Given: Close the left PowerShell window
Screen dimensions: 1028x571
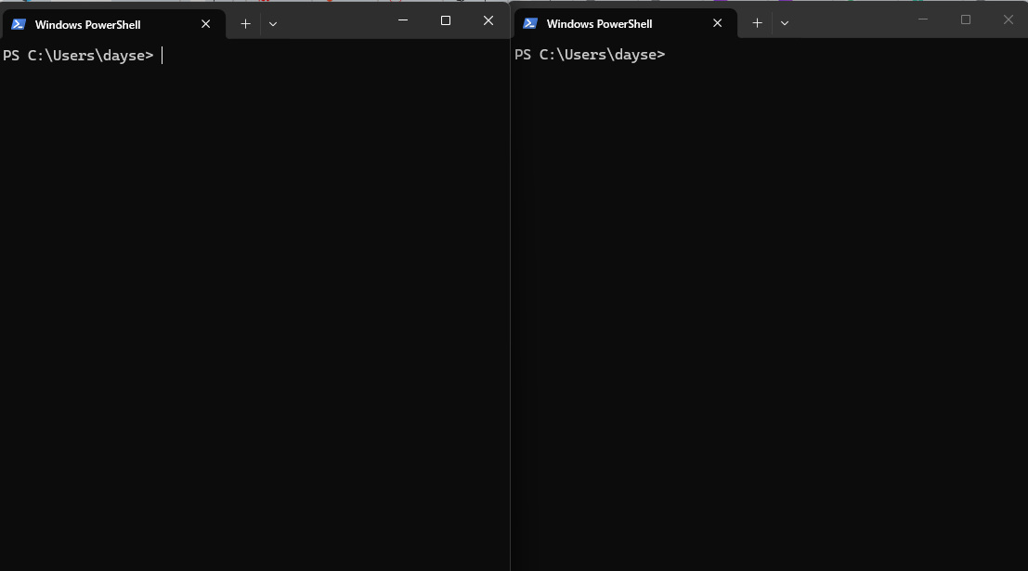Looking at the screenshot, I should 488,20.
